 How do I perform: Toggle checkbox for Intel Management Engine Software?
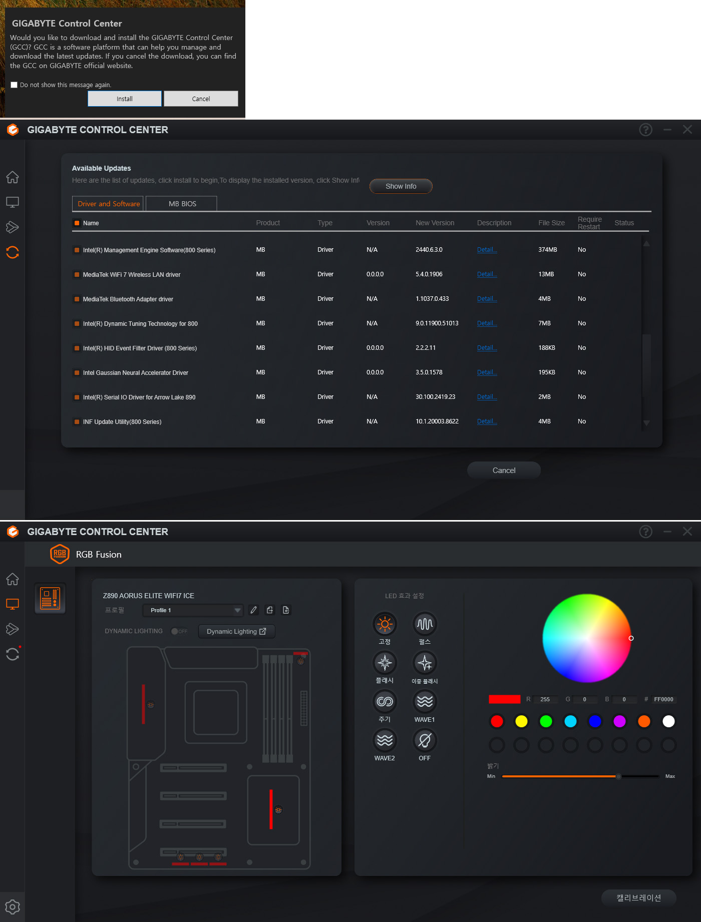tap(77, 250)
